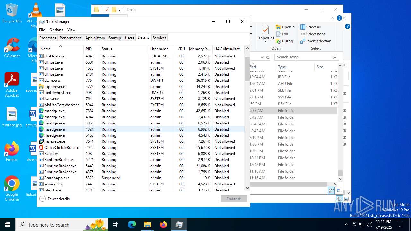Switch to the Performance tab
The width and height of the screenshot is (411, 231).
71,38
